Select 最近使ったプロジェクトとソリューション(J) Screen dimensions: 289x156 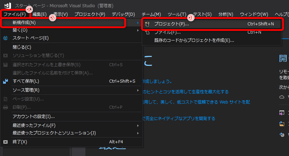click(x=72, y=133)
